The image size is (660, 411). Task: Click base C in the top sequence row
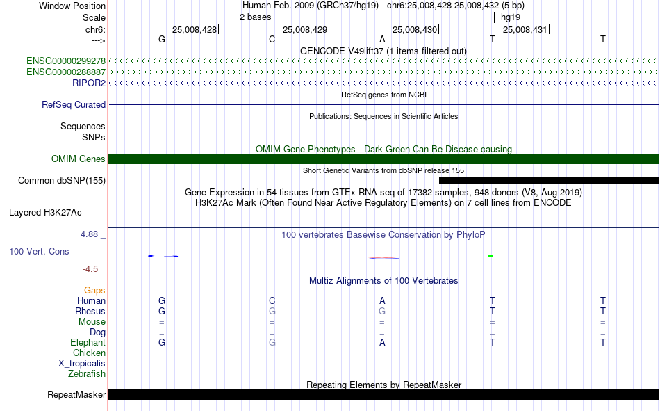272,39
